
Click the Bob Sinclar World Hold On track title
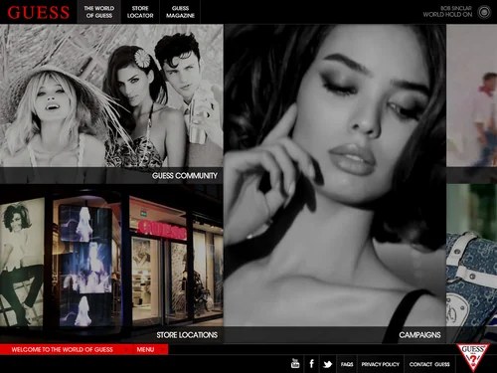point(447,11)
